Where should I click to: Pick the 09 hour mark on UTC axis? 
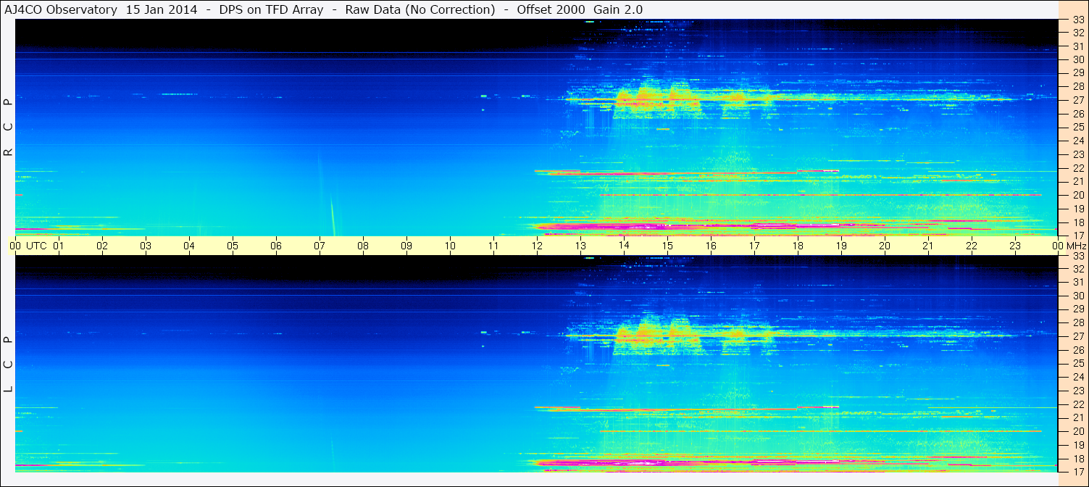tap(406, 246)
